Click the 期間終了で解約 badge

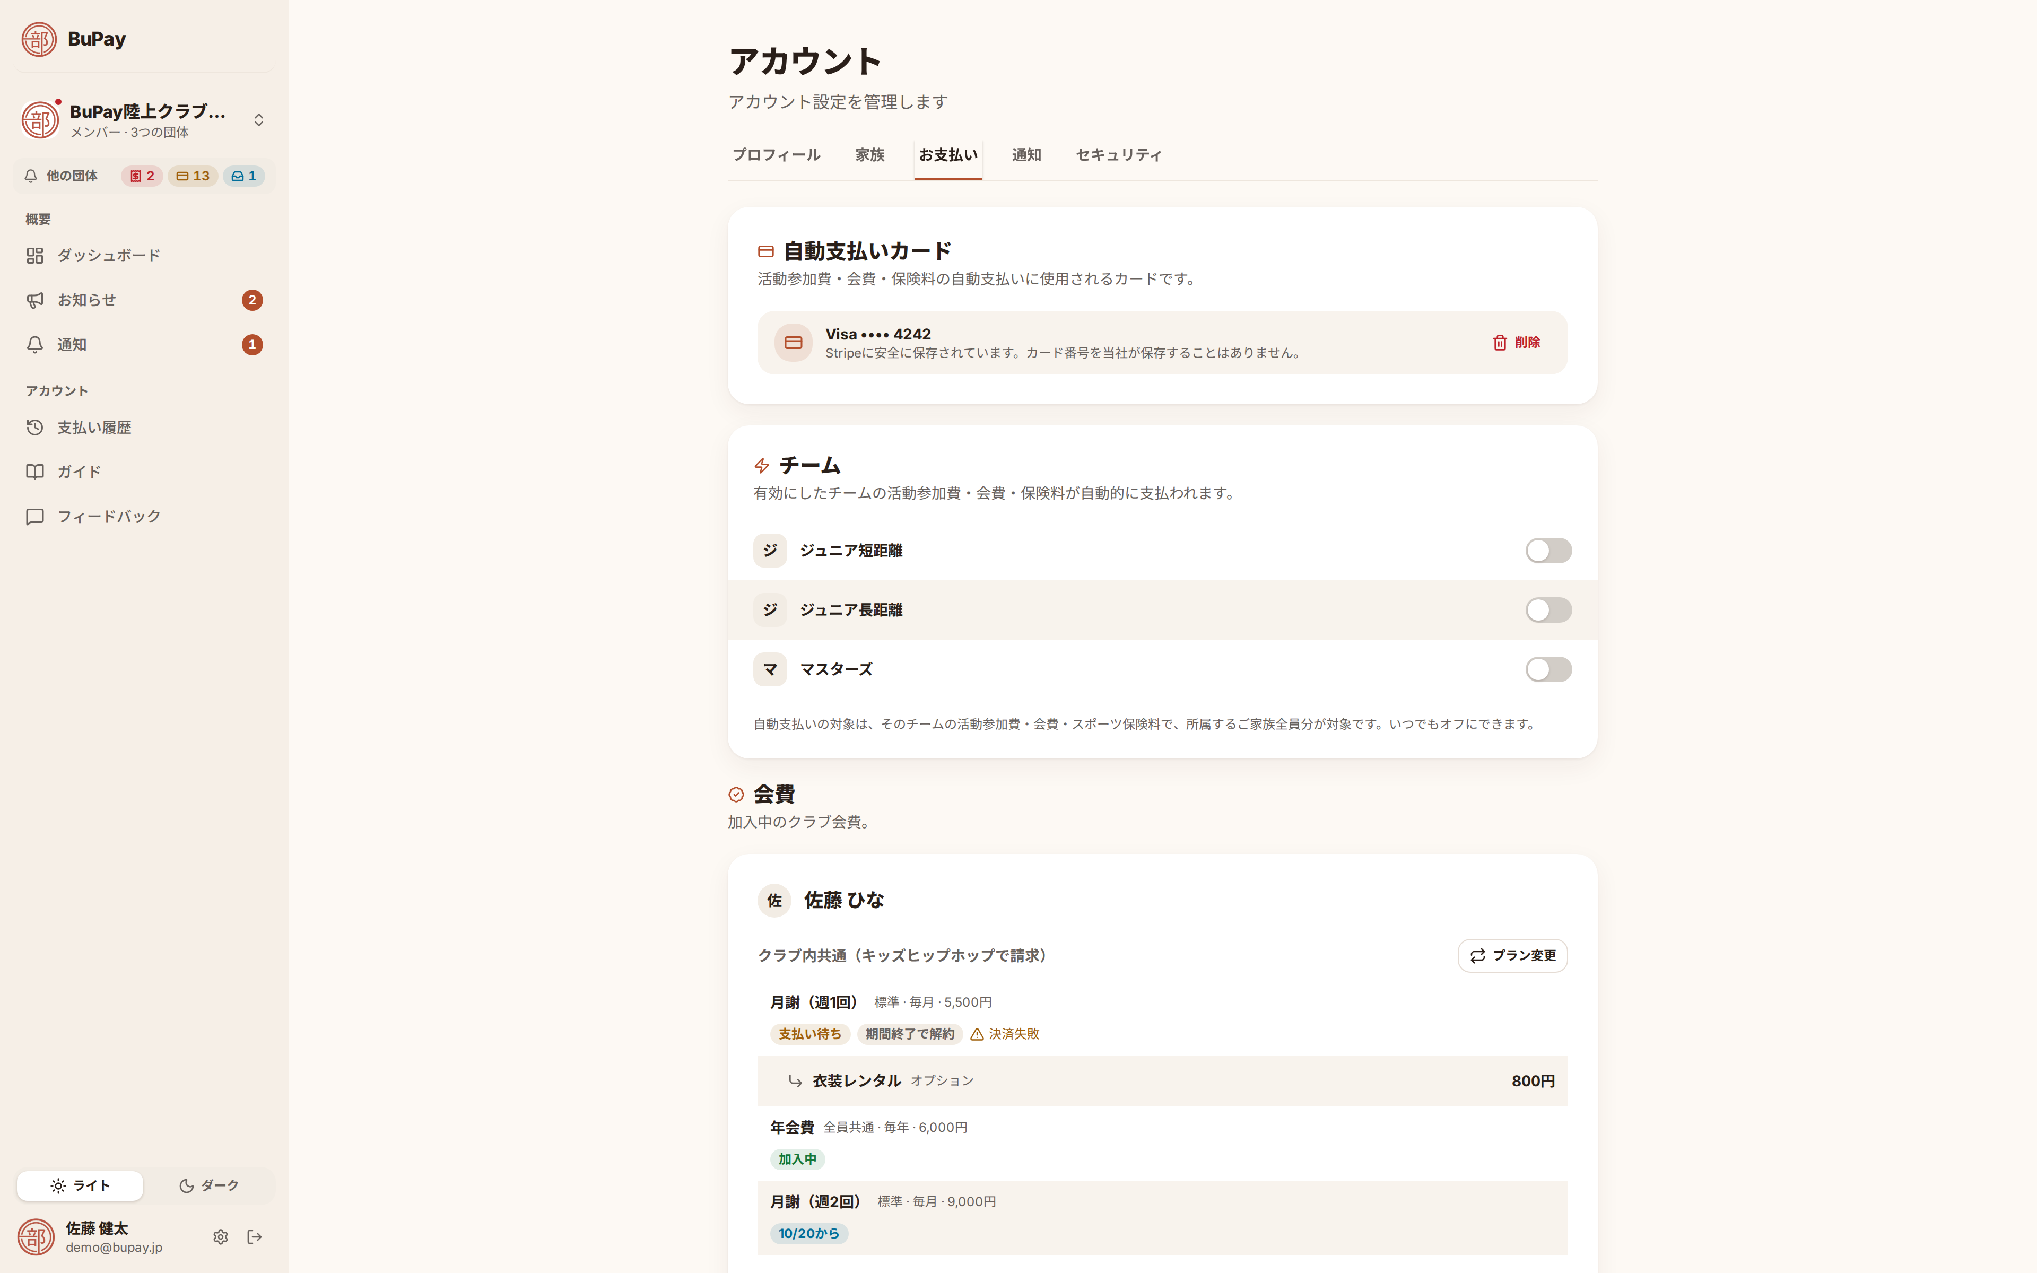tap(909, 1034)
